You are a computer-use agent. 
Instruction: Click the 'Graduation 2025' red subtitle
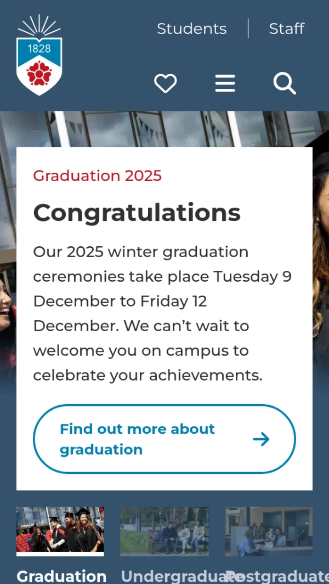tap(98, 175)
